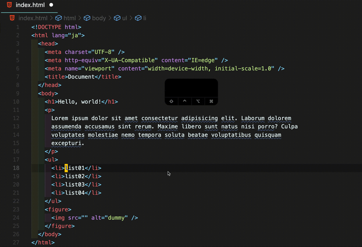The height and width of the screenshot is (247, 362).
Task: Click the opening p tag on line 11
Action: [x=50, y=110]
